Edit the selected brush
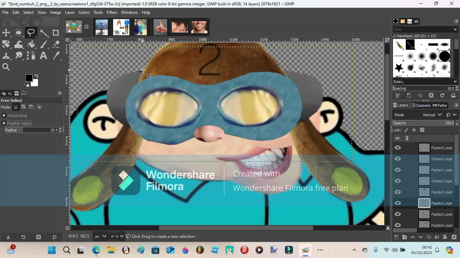The image size is (460, 258). tap(398, 95)
